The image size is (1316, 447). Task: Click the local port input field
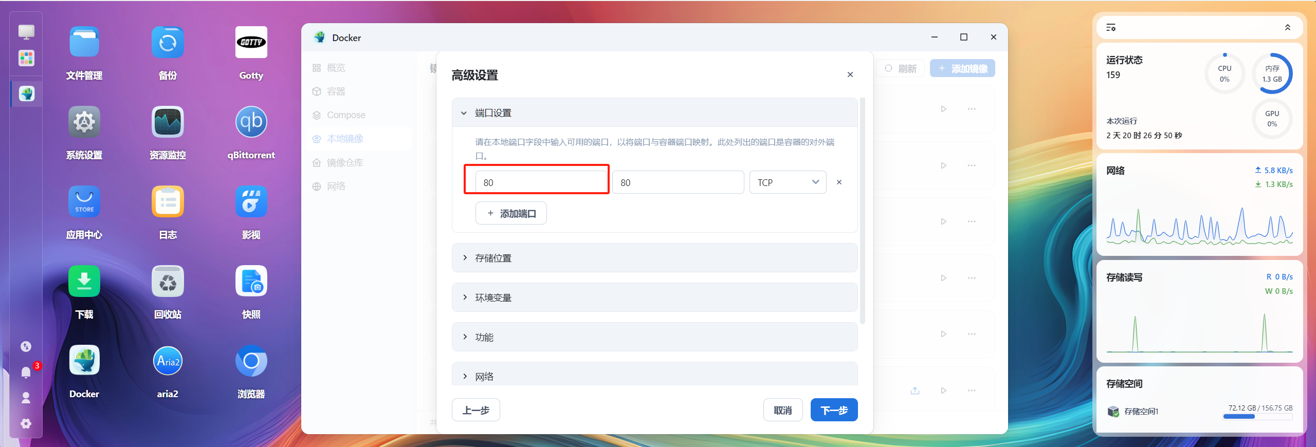pos(540,182)
